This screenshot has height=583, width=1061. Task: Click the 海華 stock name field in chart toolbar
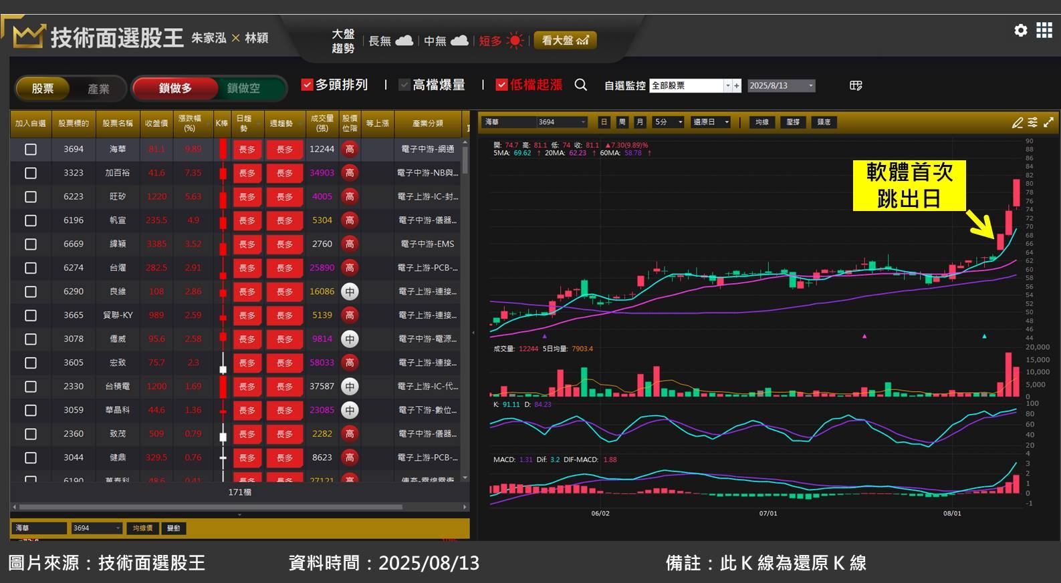pyautogui.click(x=508, y=122)
